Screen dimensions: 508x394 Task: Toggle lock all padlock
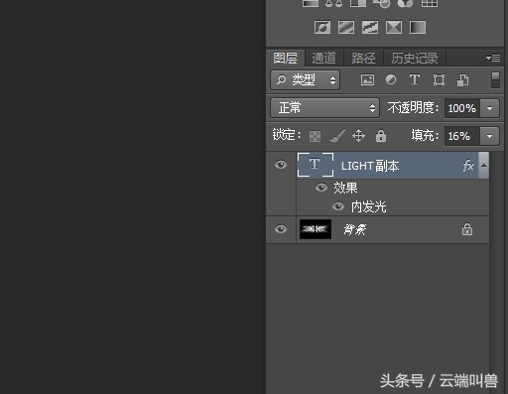click(x=381, y=136)
